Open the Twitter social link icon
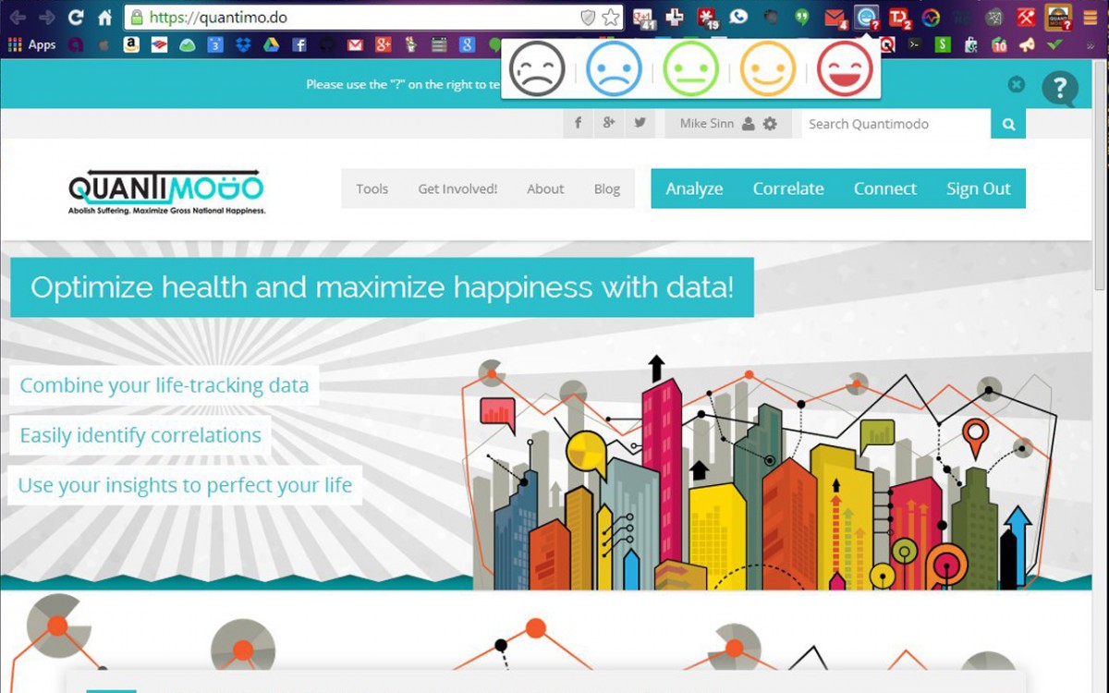Screen dimensions: 1109x693 [640, 123]
